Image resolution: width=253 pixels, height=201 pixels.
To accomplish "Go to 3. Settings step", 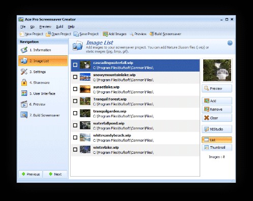I will 43,72.
